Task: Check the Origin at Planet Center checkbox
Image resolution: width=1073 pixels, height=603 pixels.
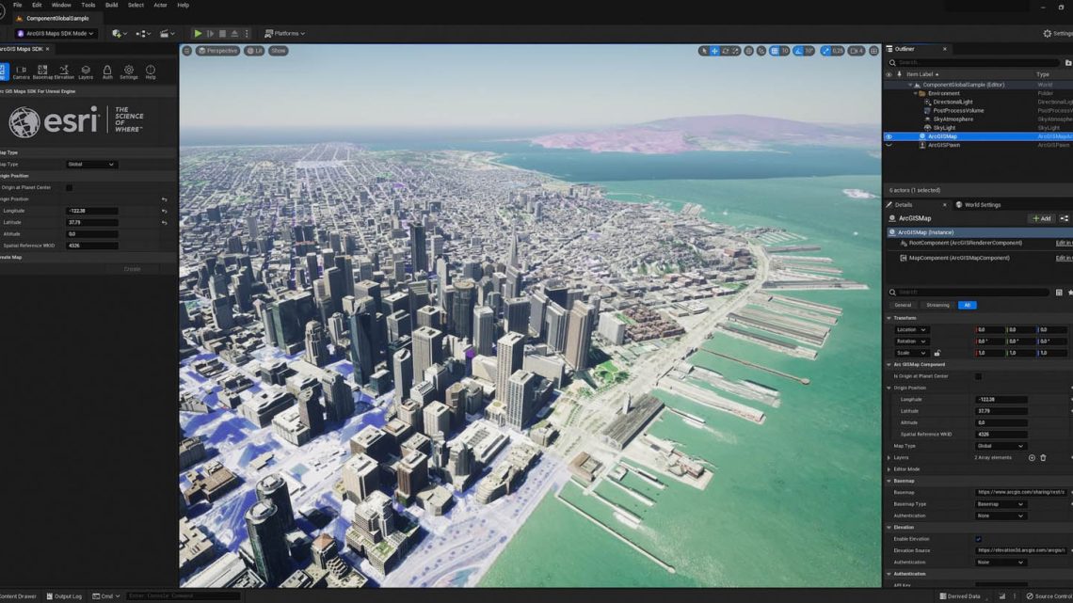Action: (x=70, y=187)
